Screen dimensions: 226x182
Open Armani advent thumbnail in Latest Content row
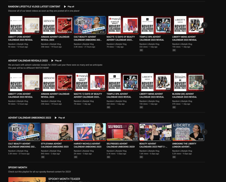(x=57, y=25)
